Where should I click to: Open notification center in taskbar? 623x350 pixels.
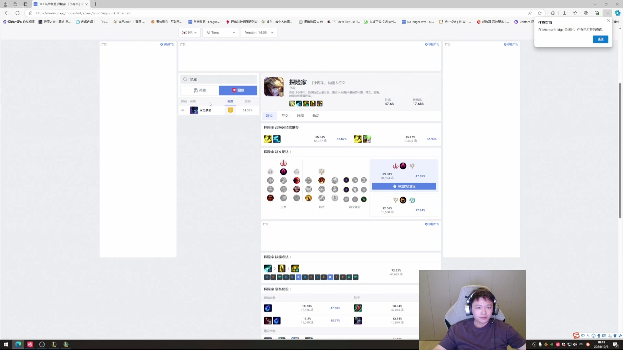point(615,344)
